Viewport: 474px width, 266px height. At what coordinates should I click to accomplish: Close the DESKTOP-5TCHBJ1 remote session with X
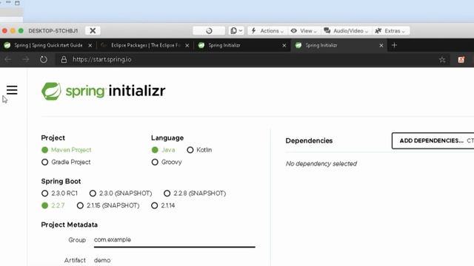[93, 31]
